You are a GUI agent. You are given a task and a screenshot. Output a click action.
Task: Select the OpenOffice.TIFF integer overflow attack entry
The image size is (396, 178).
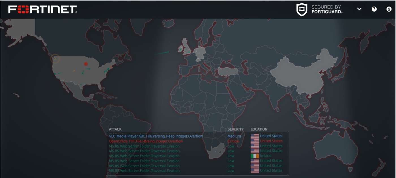[146, 141]
